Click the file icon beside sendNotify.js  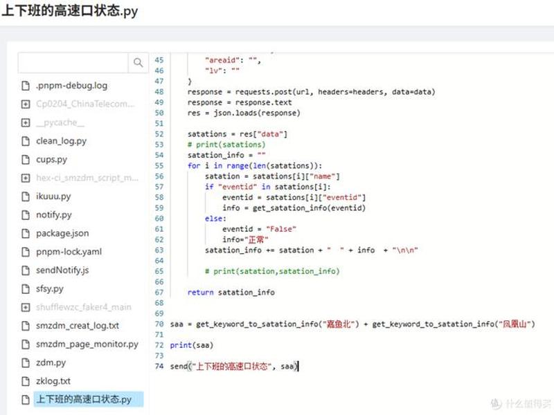[26, 270]
